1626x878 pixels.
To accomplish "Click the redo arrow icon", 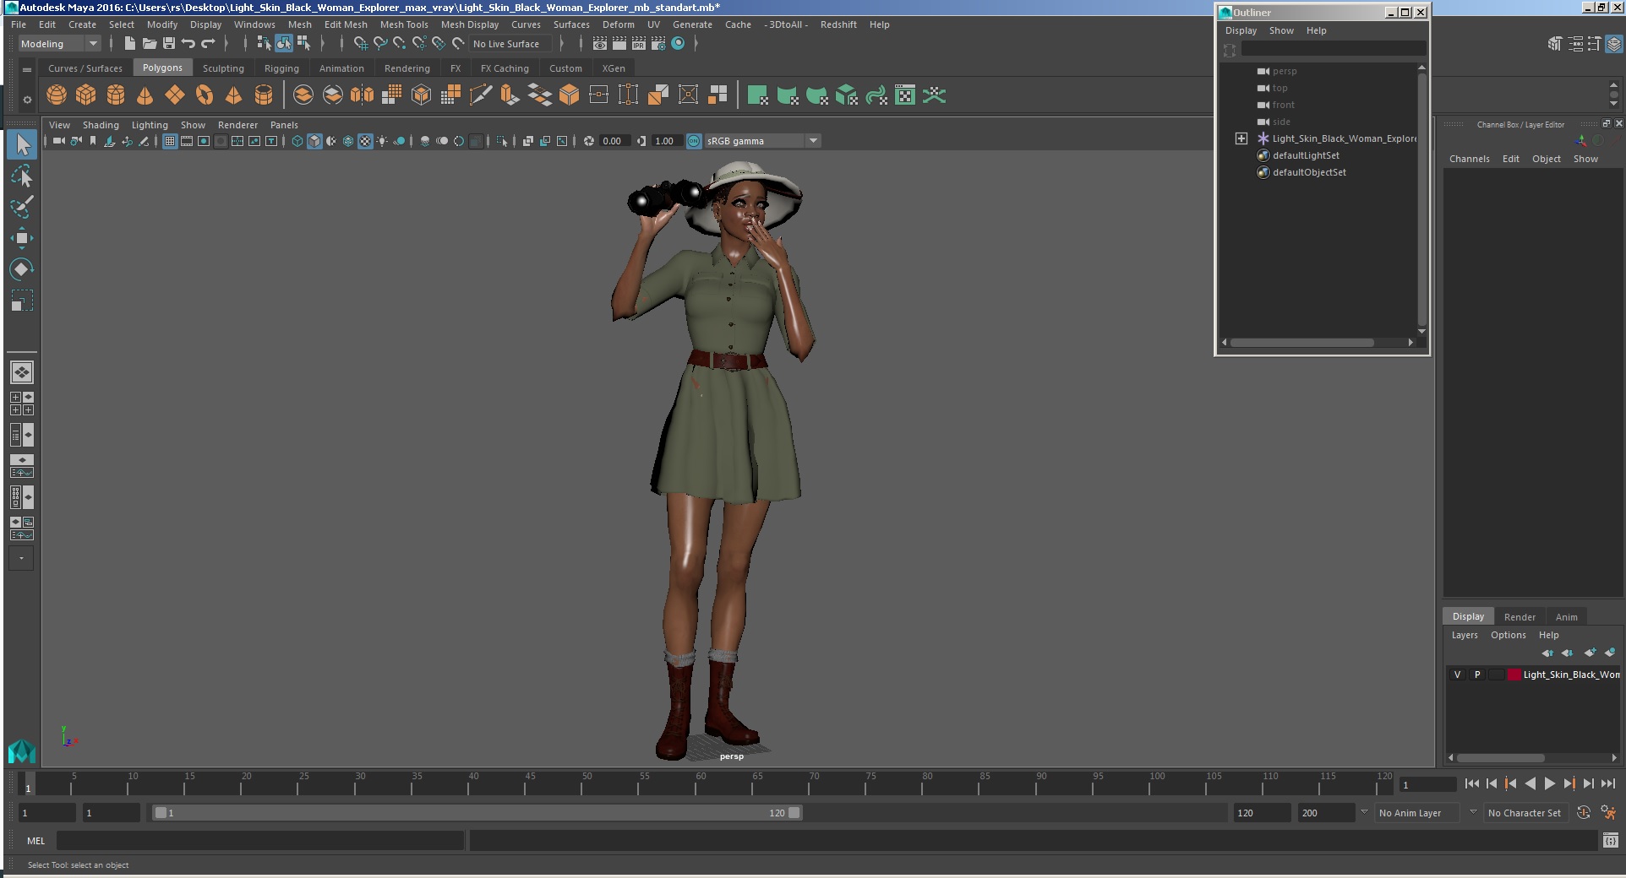I will pyautogui.click(x=208, y=44).
